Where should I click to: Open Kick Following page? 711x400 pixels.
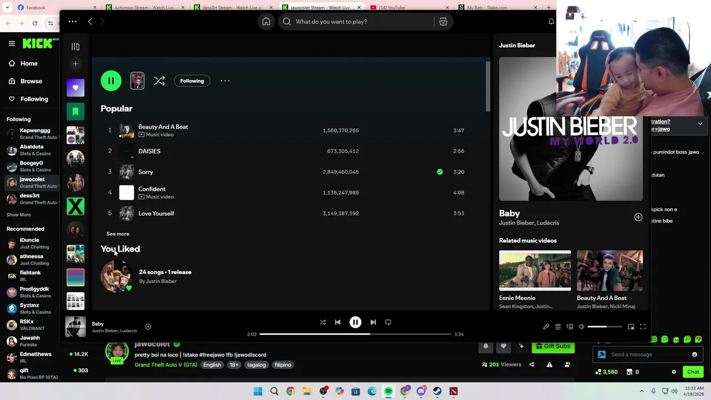tap(28, 99)
